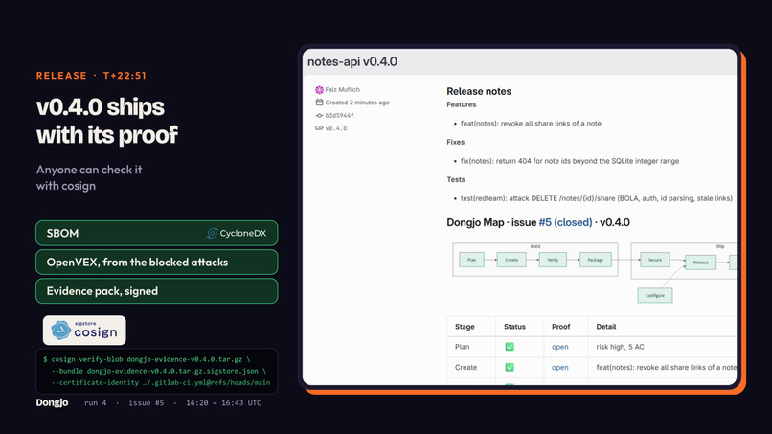Select the Secure node in the Dongjo Map
This screenshot has width=772, height=434.
(655, 260)
